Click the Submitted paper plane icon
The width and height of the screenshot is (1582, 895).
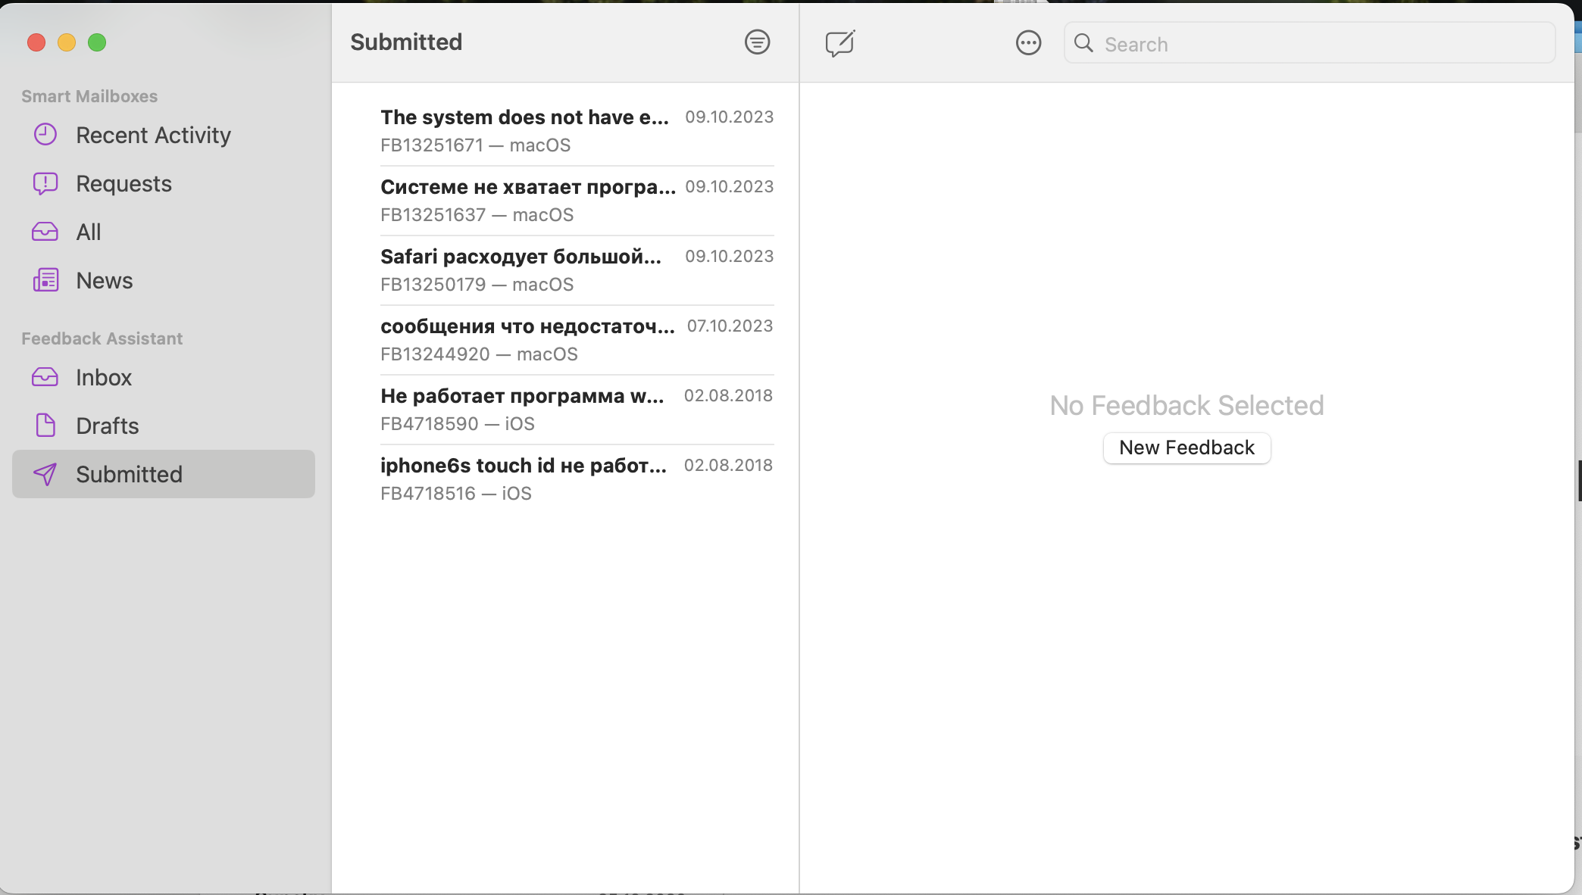(45, 474)
